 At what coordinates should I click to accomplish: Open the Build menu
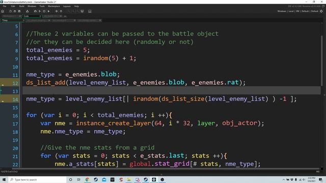[x=21, y=6]
